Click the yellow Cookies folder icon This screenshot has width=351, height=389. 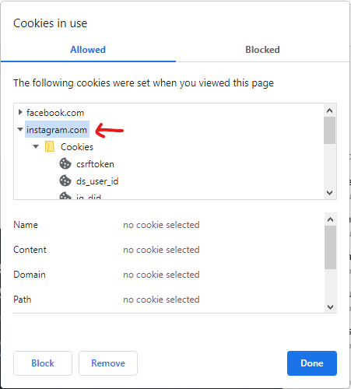pyautogui.click(x=50, y=147)
